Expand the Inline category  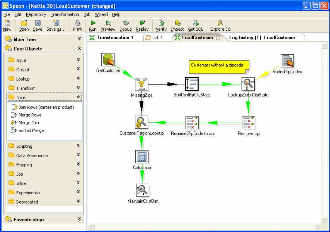coord(78,183)
